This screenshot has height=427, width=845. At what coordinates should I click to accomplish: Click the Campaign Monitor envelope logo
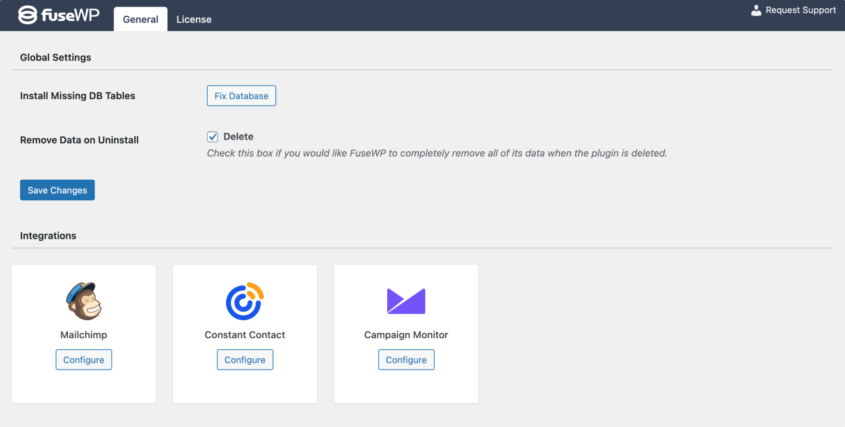pos(406,301)
